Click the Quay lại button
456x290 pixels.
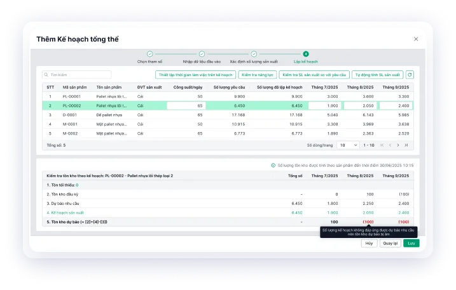pos(390,243)
